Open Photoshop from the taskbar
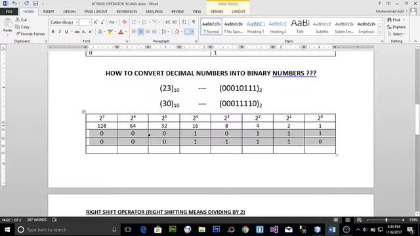 [x=216, y=229]
